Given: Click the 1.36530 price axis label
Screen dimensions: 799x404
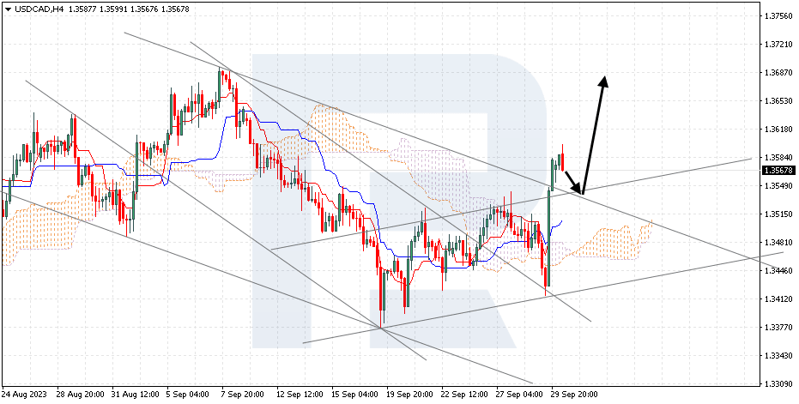Looking at the screenshot, I should [x=778, y=101].
